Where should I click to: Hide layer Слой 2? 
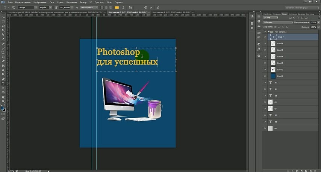(x=265, y=69)
